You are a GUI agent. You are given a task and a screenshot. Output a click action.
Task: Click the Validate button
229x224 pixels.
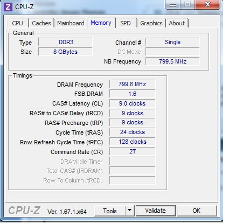click(x=156, y=211)
